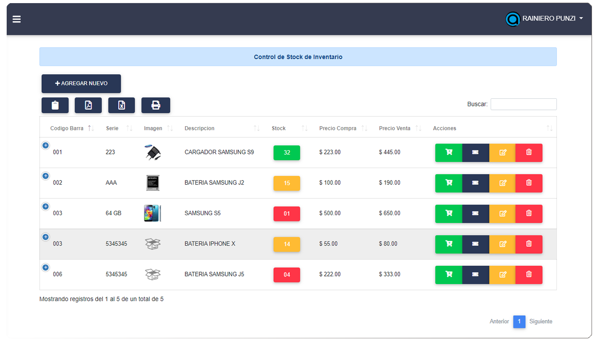Click the cart icon for BATERIA SAMSUNG J5
The image size is (596, 341).
point(448,274)
